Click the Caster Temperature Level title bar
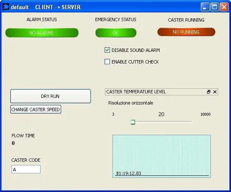The image size is (231, 192). coord(162,92)
